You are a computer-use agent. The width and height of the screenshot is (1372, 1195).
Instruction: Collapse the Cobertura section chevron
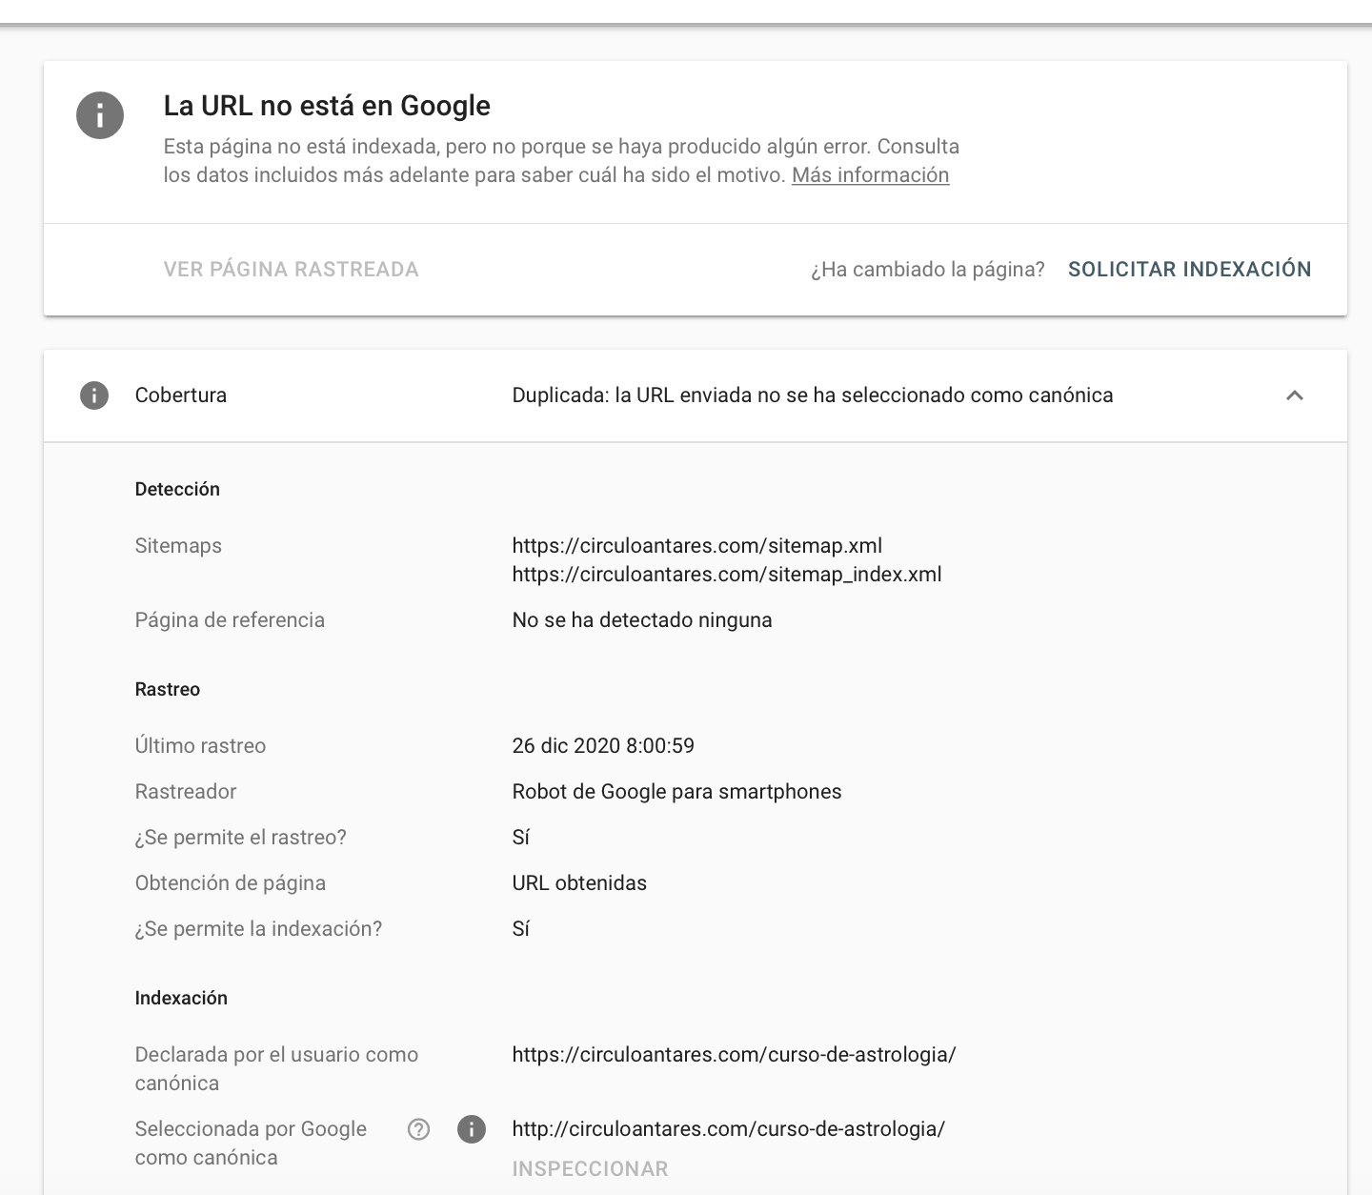pos(1295,395)
